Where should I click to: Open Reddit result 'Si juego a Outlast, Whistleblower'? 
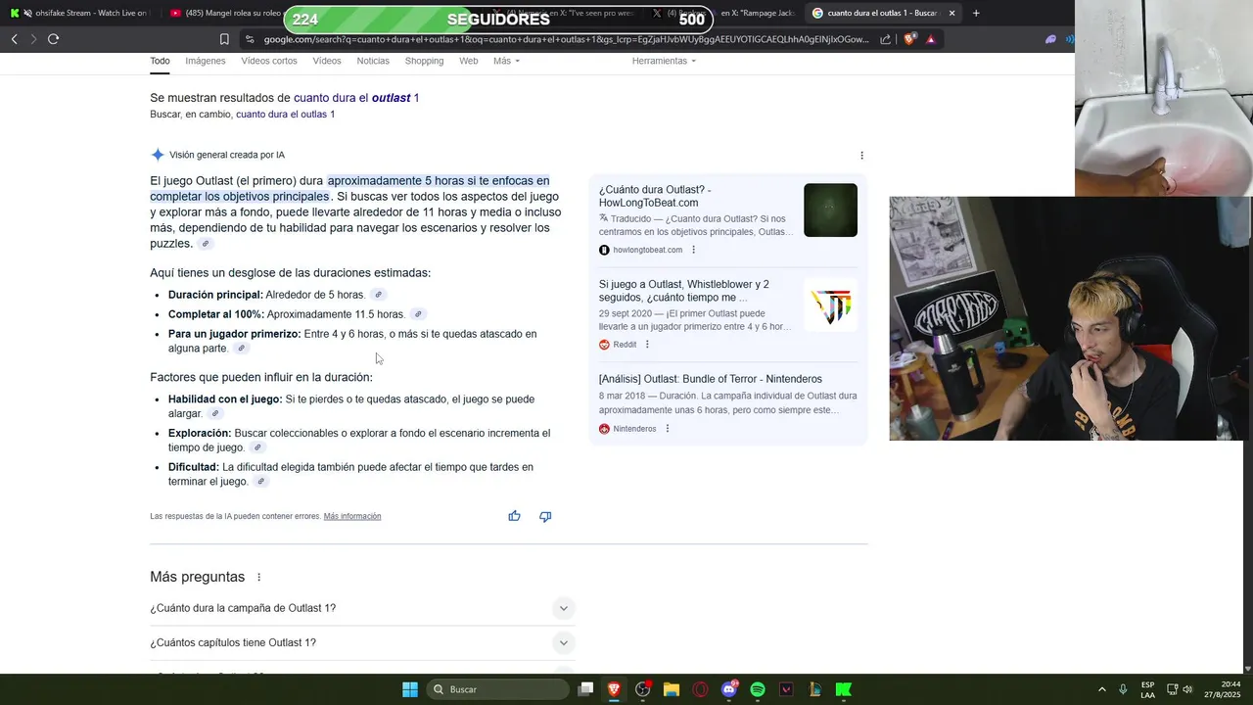point(684,291)
